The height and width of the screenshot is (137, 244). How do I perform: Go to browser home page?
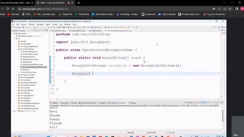pos(13,9)
